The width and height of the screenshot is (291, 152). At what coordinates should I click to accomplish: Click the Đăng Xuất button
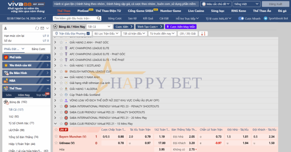click(x=275, y=4)
